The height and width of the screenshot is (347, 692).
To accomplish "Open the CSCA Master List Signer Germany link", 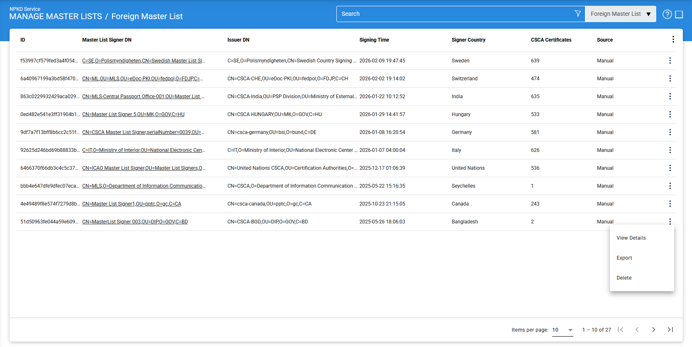I will 143,132.
